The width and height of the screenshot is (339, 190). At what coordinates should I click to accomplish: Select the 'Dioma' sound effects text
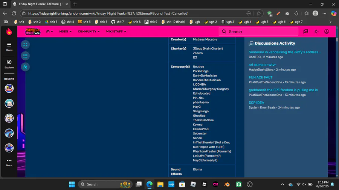point(197,169)
